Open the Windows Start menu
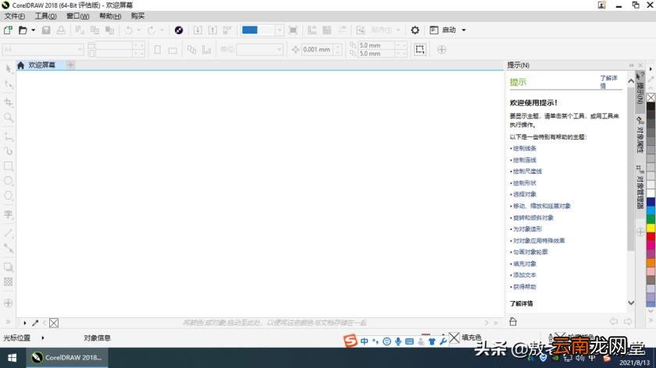The image size is (656, 368). pyautogui.click(x=12, y=358)
